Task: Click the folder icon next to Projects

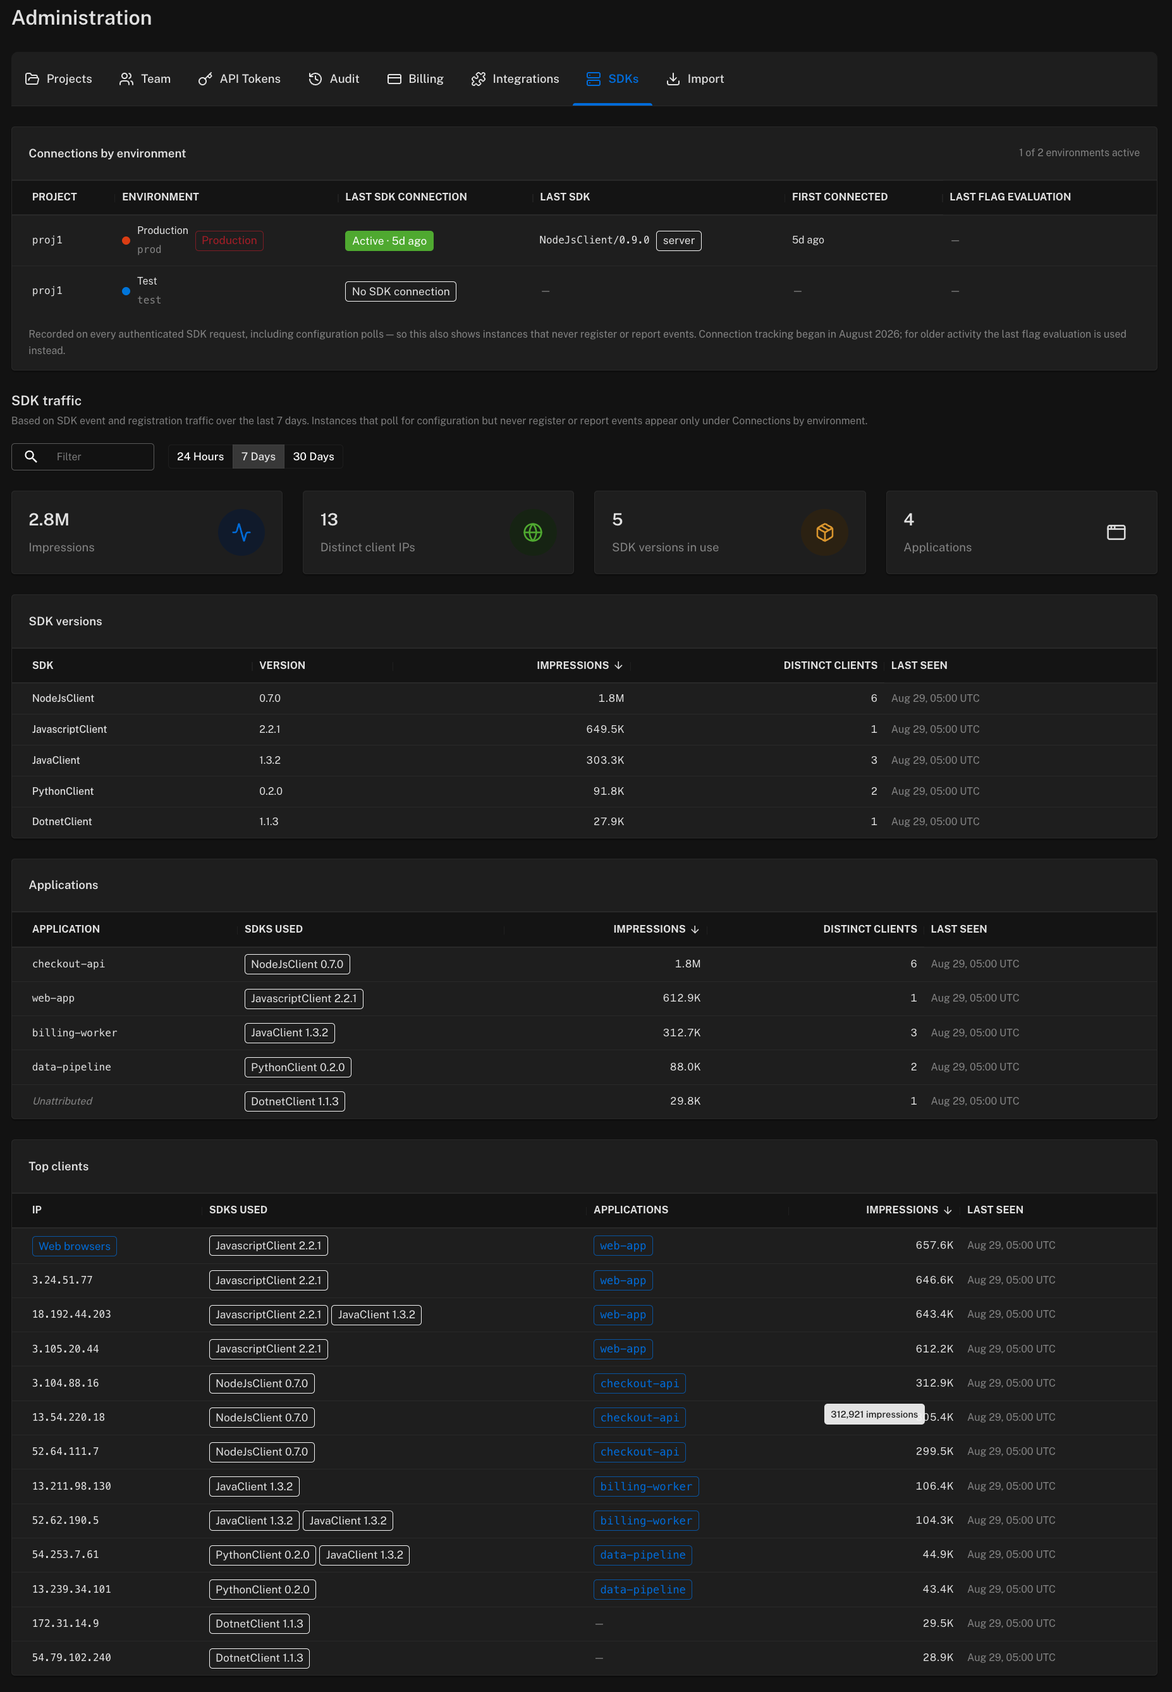Action: (x=32, y=78)
